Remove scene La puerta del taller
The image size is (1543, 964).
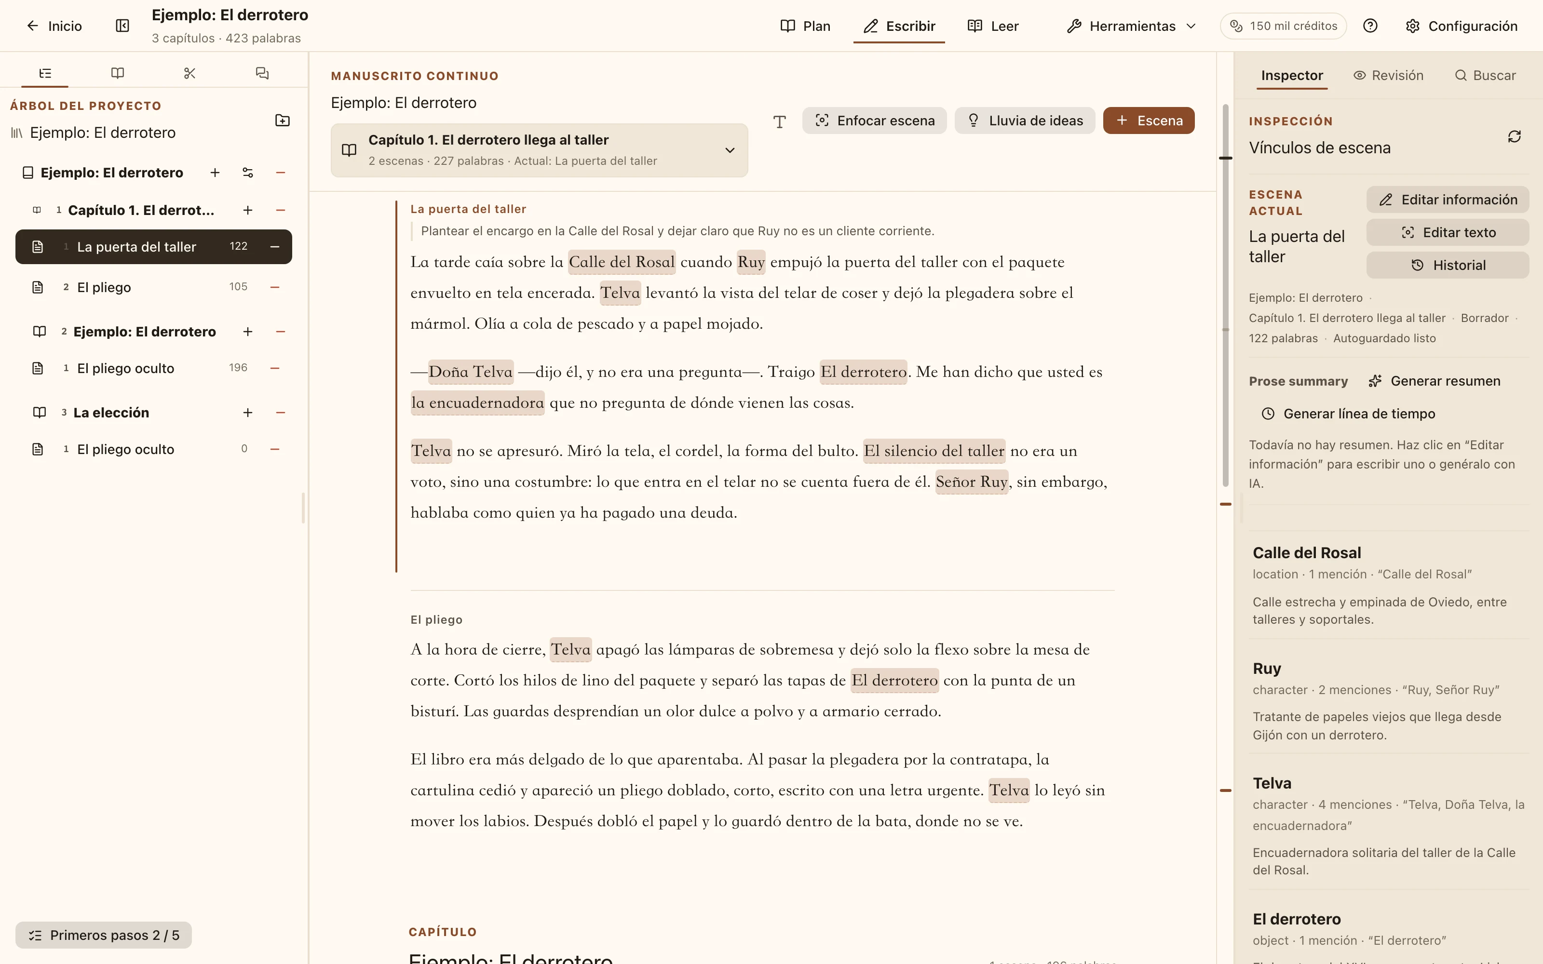pos(275,247)
